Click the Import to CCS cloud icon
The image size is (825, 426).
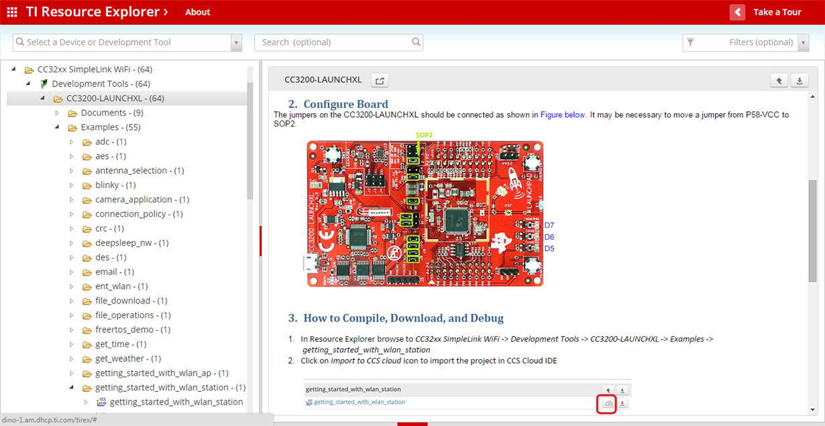[x=607, y=403]
